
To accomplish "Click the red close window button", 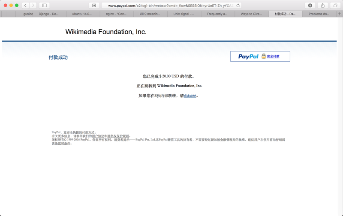I will coord(6,6).
